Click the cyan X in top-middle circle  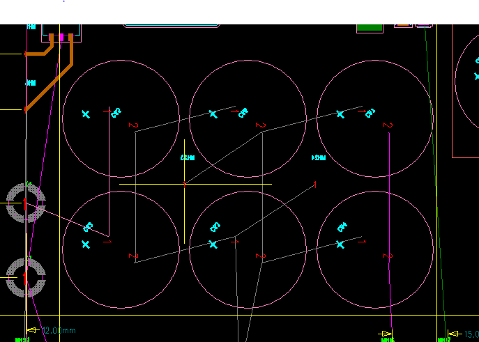tap(213, 114)
